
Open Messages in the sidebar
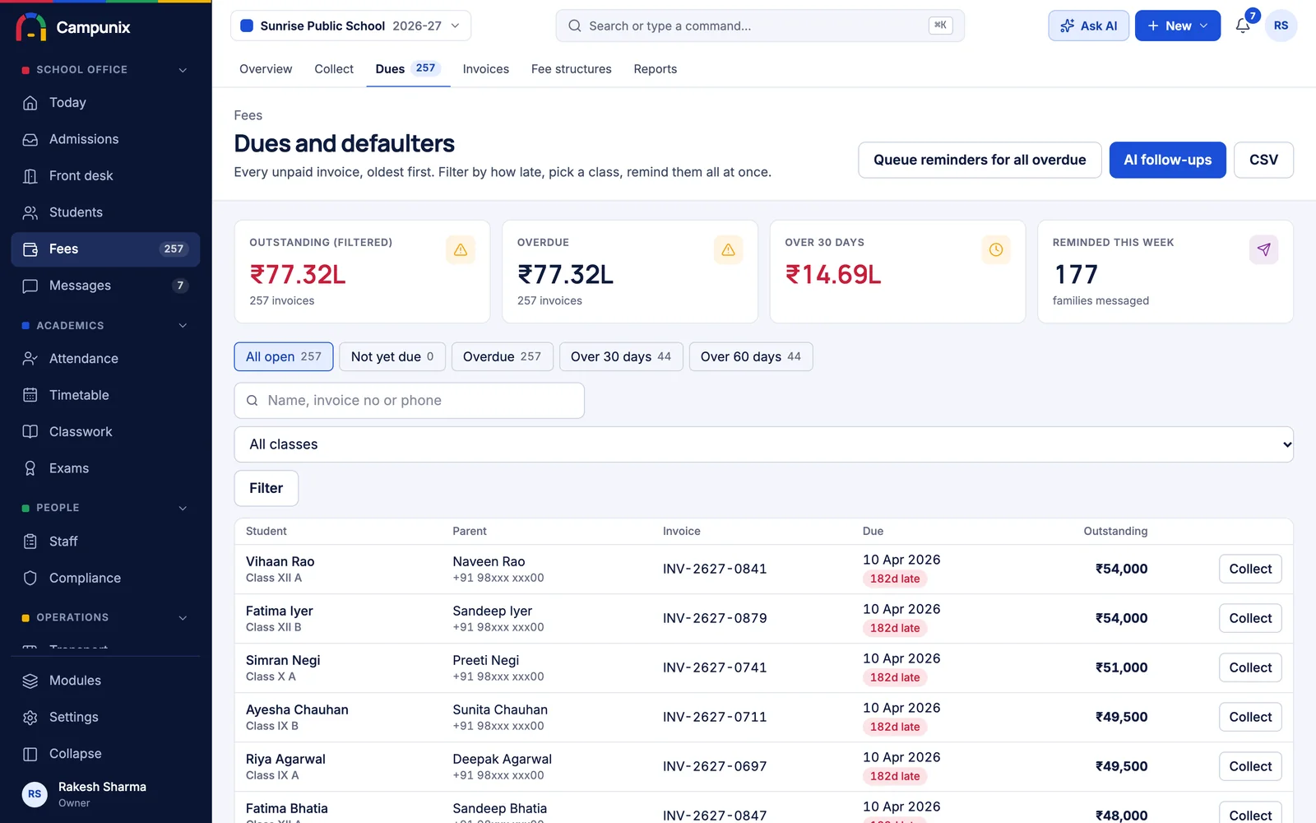click(105, 286)
